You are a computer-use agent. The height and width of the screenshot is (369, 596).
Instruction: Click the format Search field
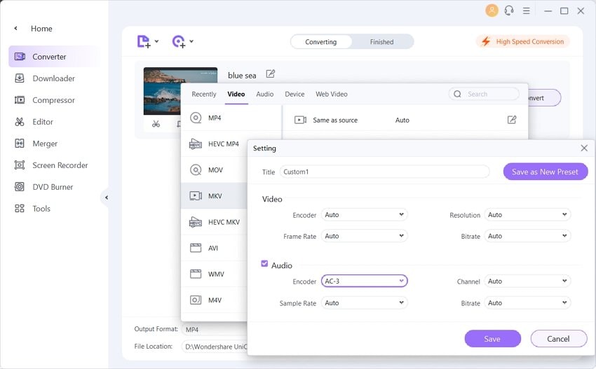click(x=484, y=94)
